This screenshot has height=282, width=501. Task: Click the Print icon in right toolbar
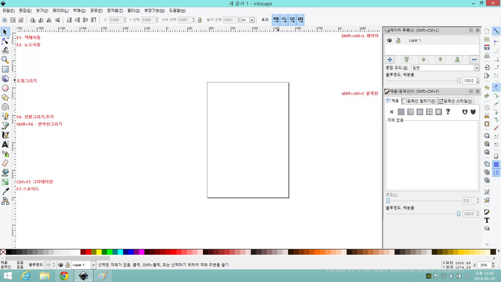tap(487, 55)
